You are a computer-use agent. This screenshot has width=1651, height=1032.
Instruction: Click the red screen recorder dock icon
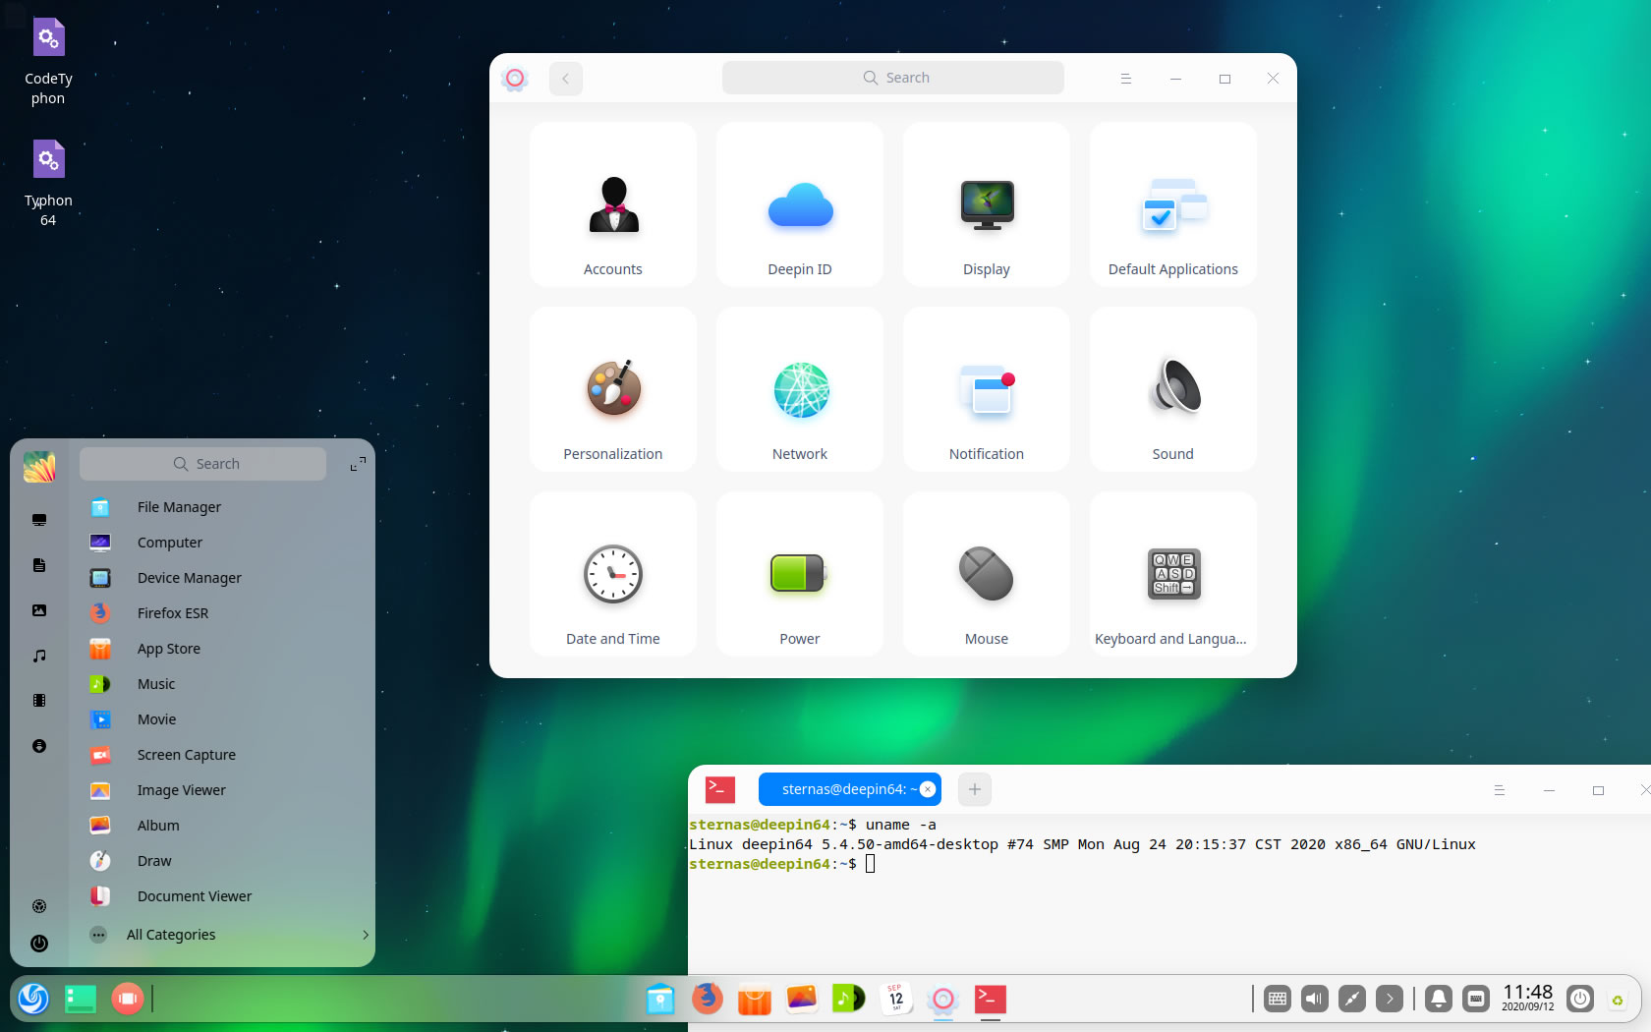(128, 1000)
